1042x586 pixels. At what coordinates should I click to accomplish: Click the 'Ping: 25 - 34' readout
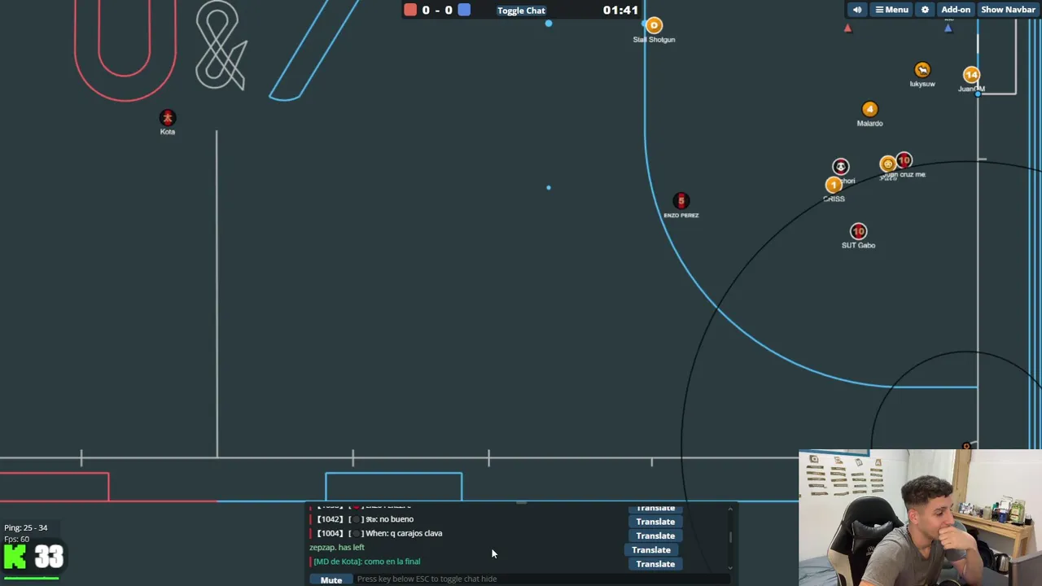(25, 527)
